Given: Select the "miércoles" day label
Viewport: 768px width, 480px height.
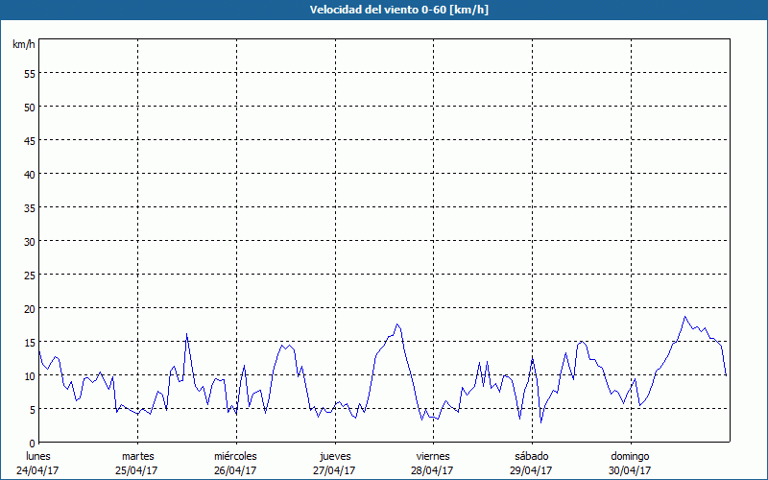Looking at the screenshot, I should click(x=235, y=456).
